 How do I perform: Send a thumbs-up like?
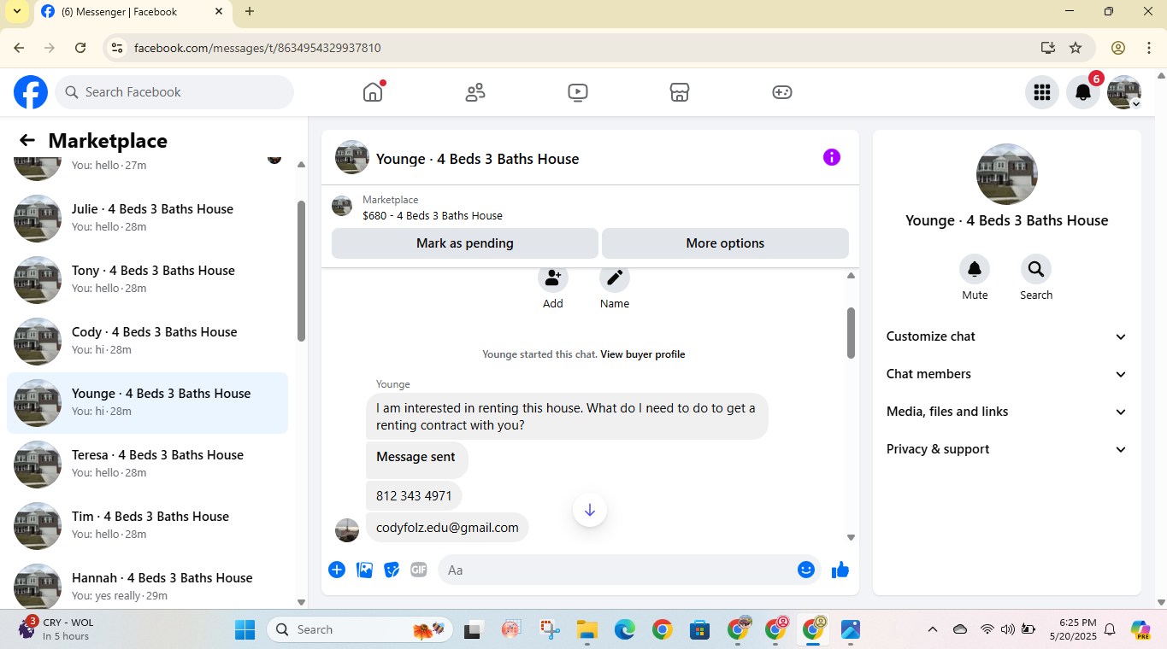(840, 570)
